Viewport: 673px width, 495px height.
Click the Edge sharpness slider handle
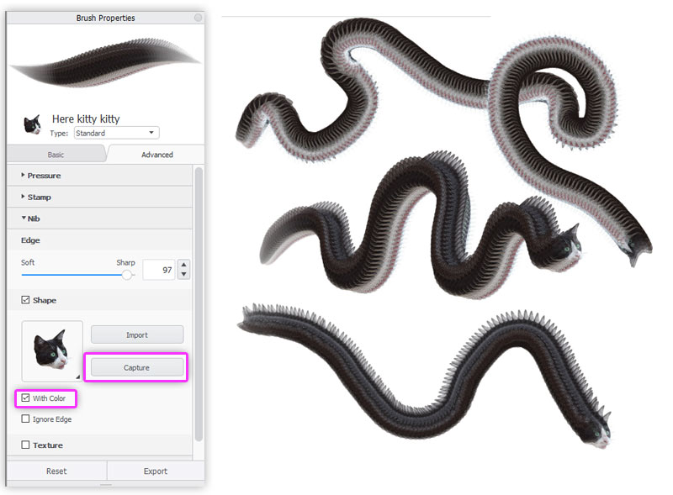pos(127,275)
